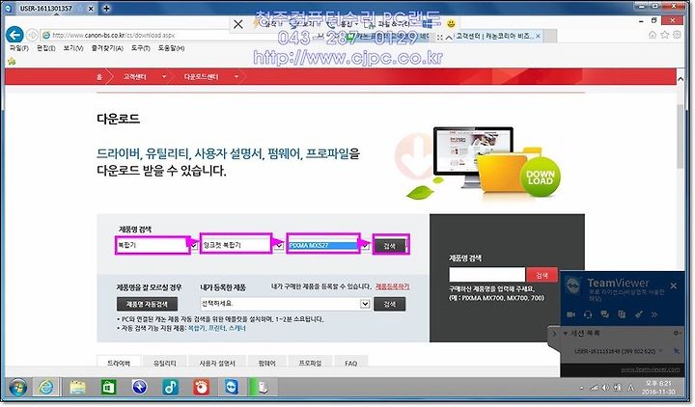Click the smiley feedback icon in the TeamViewer toolbar

tap(451, 23)
